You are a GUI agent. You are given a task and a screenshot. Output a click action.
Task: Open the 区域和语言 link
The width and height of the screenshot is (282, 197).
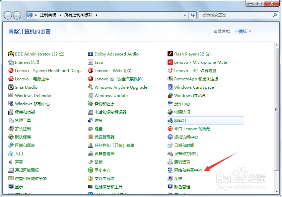tap(25, 145)
